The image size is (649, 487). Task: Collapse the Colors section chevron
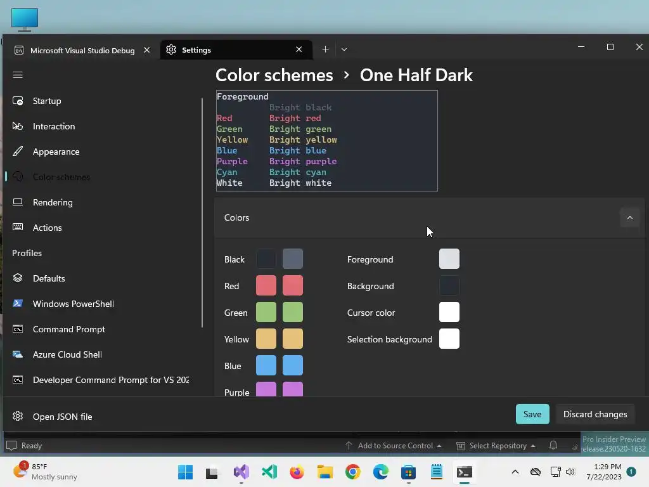click(629, 218)
